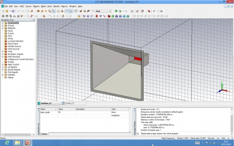This screenshot has width=234, height=146.
Task: Sort parameters by the Name column header
Action: click(49, 109)
